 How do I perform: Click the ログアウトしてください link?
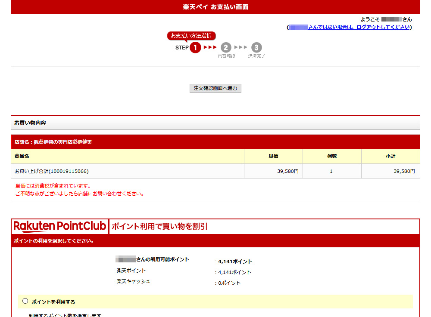(359, 27)
